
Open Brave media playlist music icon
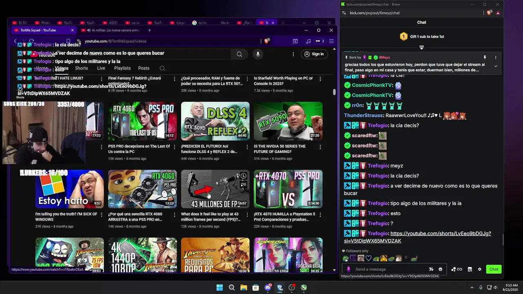click(308, 41)
